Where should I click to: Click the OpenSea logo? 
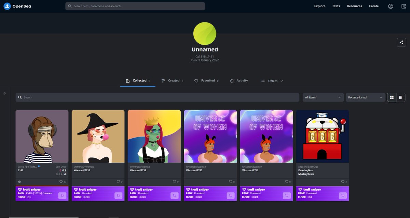coord(17,6)
